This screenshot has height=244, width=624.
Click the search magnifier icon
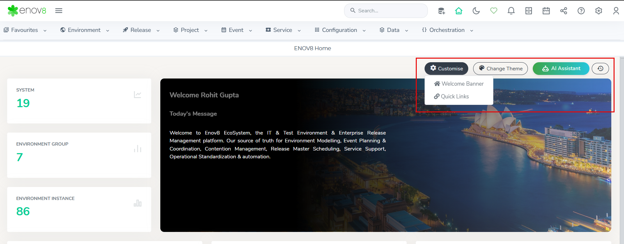(x=353, y=10)
